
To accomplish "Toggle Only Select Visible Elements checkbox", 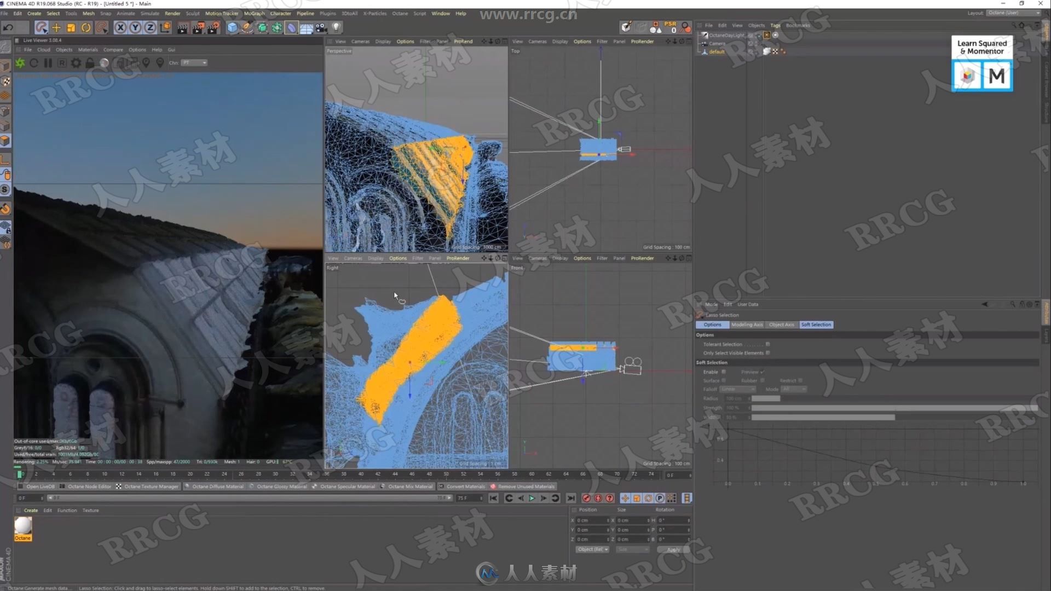I will coord(767,353).
